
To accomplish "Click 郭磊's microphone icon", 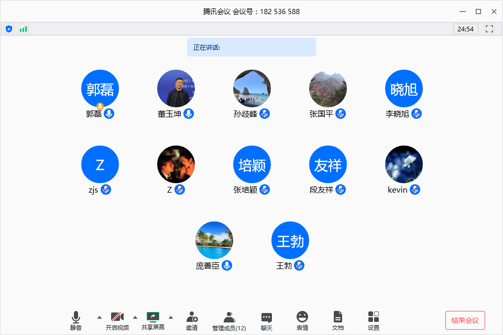I will click(109, 114).
